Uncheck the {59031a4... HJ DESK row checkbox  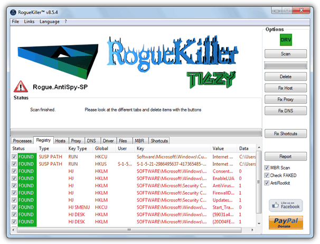(x=14, y=214)
